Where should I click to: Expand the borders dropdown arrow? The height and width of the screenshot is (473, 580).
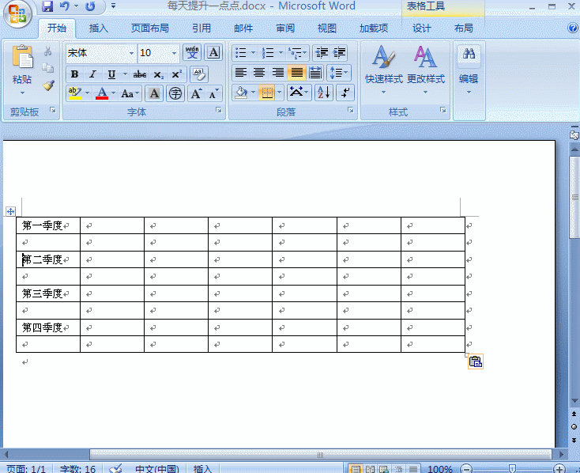[x=279, y=93]
